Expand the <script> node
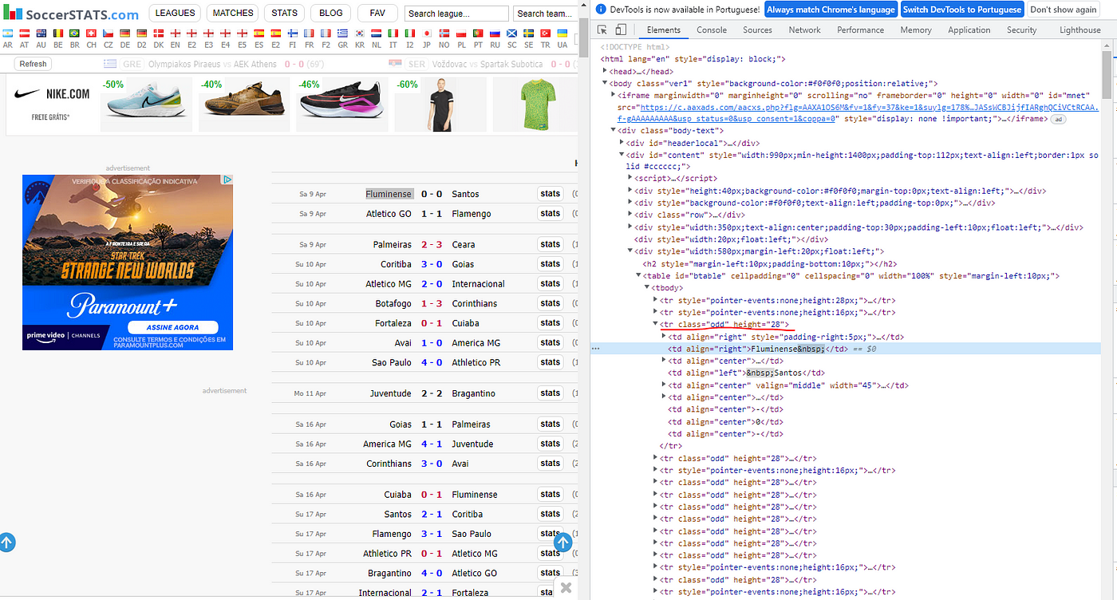The width and height of the screenshot is (1117, 600). (631, 179)
